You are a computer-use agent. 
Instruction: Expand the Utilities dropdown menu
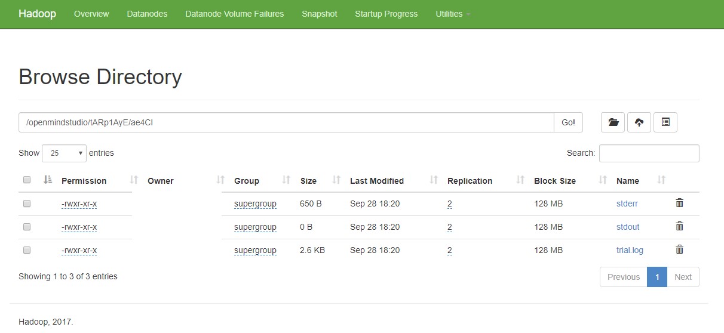453,14
